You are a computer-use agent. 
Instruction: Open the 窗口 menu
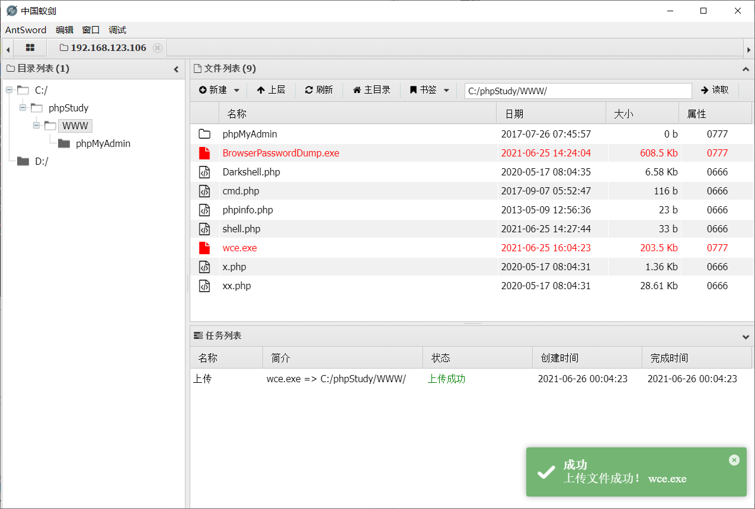pos(91,30)
